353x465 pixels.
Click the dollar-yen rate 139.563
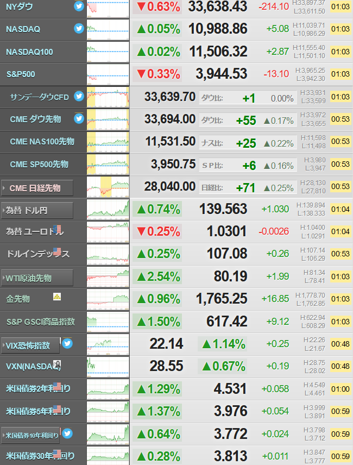(223, 209)
